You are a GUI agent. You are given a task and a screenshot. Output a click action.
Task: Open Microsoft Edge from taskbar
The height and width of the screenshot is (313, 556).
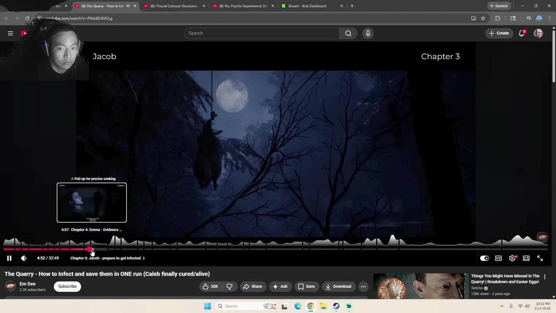click(298, 306)
